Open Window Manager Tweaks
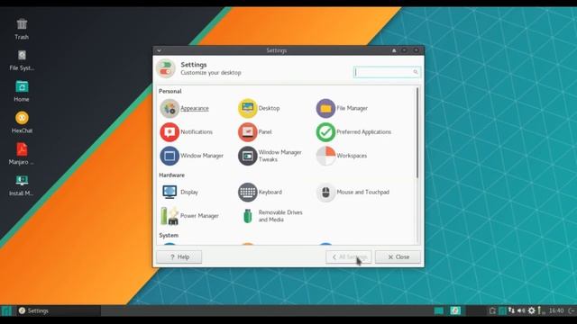The height and width of the screenshot is (324, 577). [270, 156]
